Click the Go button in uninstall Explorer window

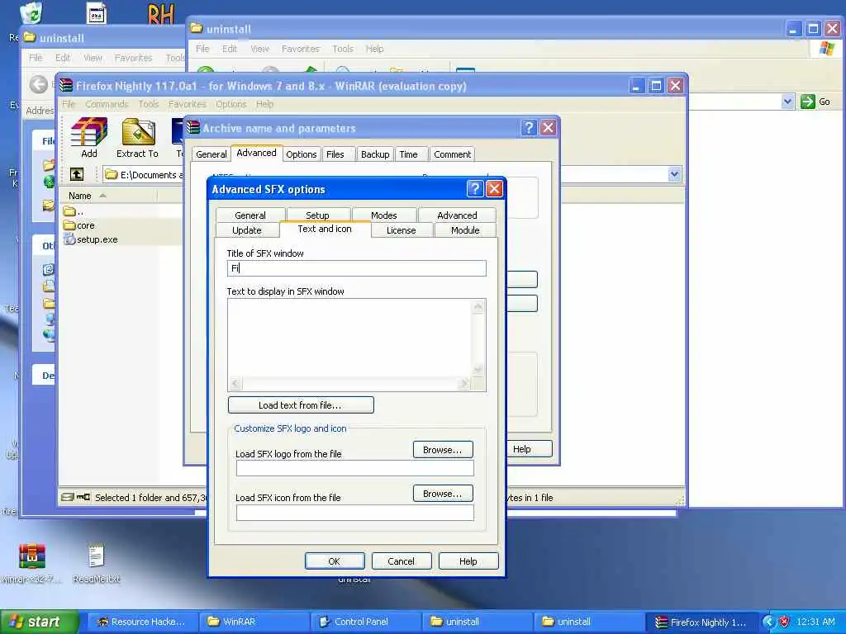pyautogui.click(x=815, y=102)
